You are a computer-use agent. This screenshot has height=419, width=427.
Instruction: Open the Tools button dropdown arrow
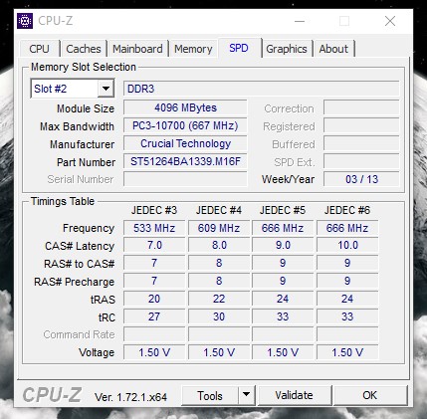246,395
